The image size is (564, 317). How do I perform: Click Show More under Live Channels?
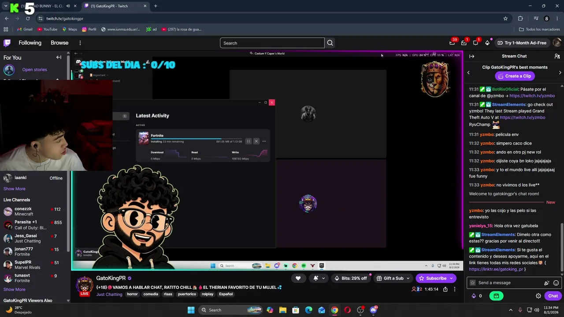pos(15,289)
